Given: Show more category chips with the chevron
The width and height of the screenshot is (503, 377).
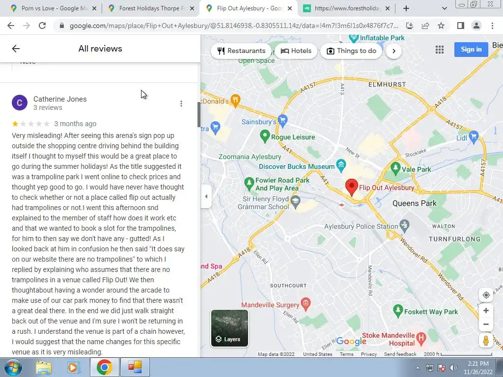Looking at the screenshot, I should point(394,51).
